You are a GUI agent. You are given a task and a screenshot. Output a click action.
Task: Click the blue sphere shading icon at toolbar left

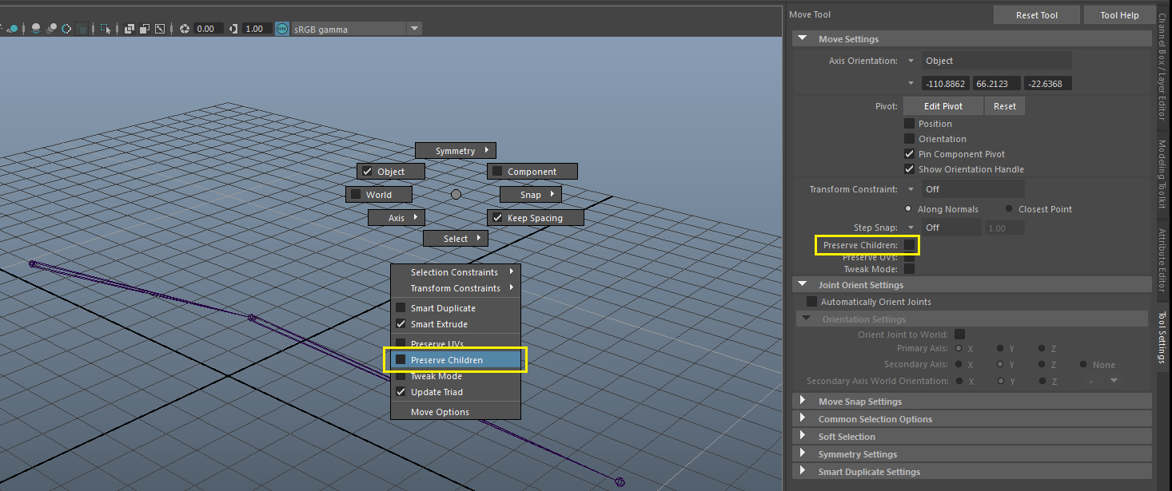14,28
